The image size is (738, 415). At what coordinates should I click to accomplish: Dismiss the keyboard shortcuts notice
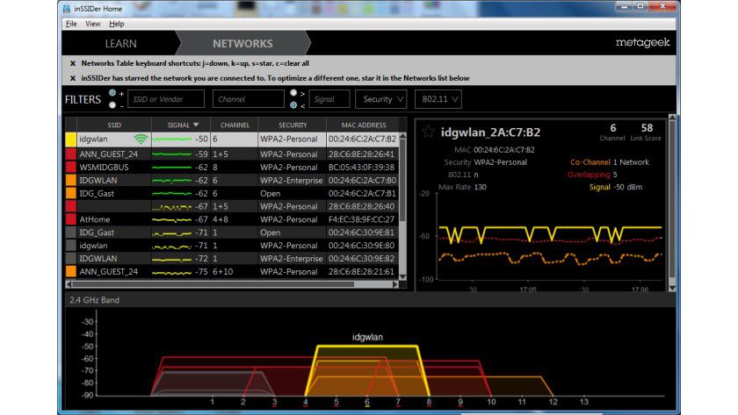tap(72, 63)
